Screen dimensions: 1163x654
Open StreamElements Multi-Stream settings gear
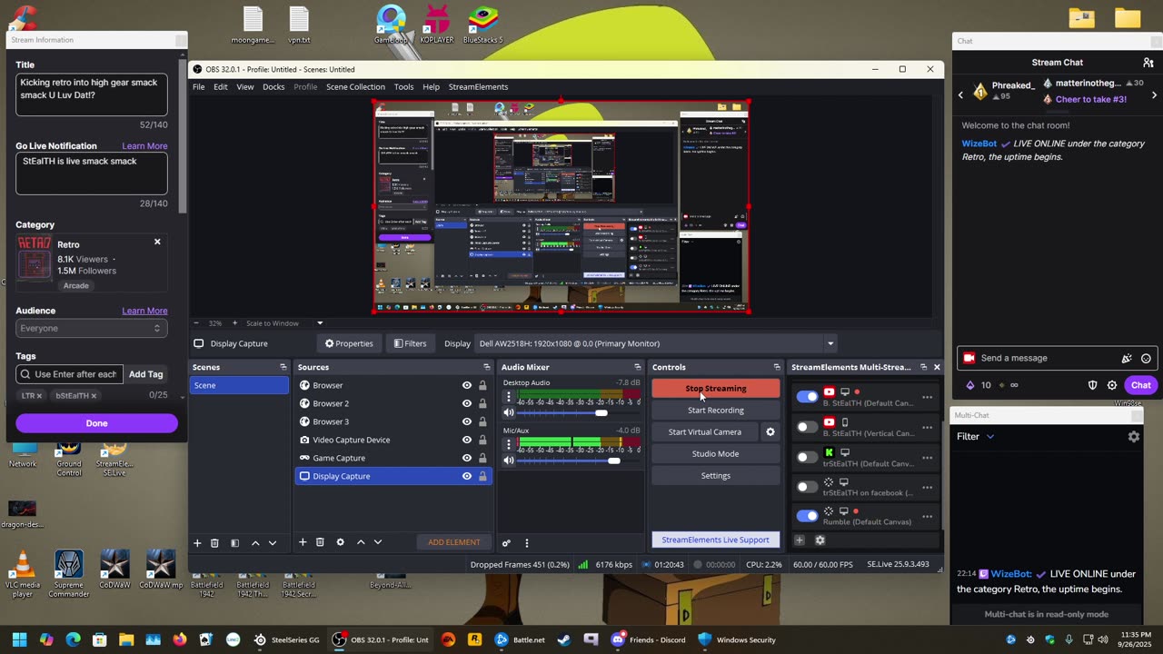pos(820,540)
